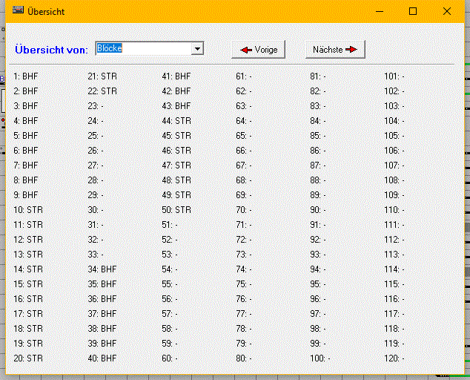Select entry "90: -"
Image resolution: width=470 pixels, height=380 pixels.
(318, 210)
